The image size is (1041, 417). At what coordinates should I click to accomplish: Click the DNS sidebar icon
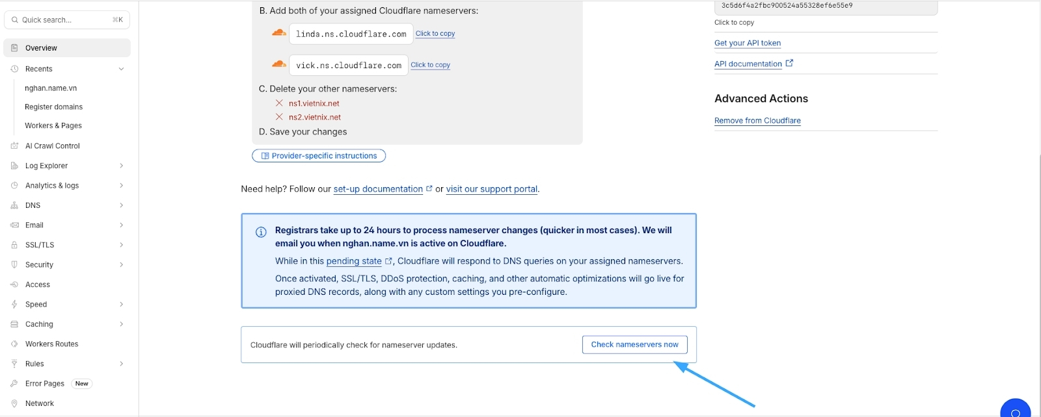(14, 205)
